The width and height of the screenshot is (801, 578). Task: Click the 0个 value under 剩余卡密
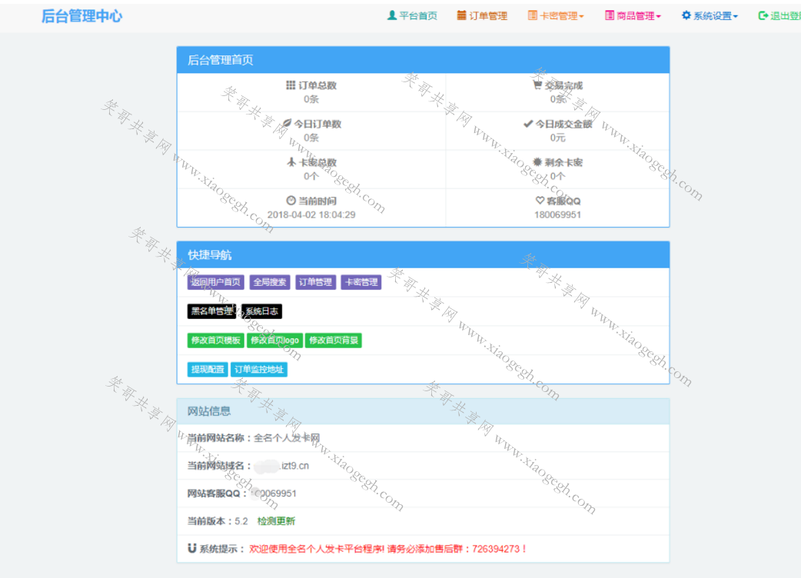557,176
